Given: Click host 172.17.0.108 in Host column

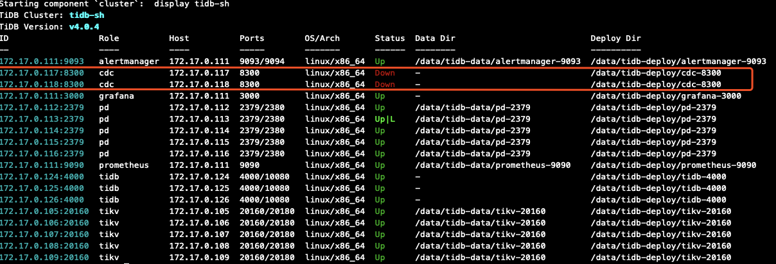Looking at the screenshot, I should [x=199, y=246].
